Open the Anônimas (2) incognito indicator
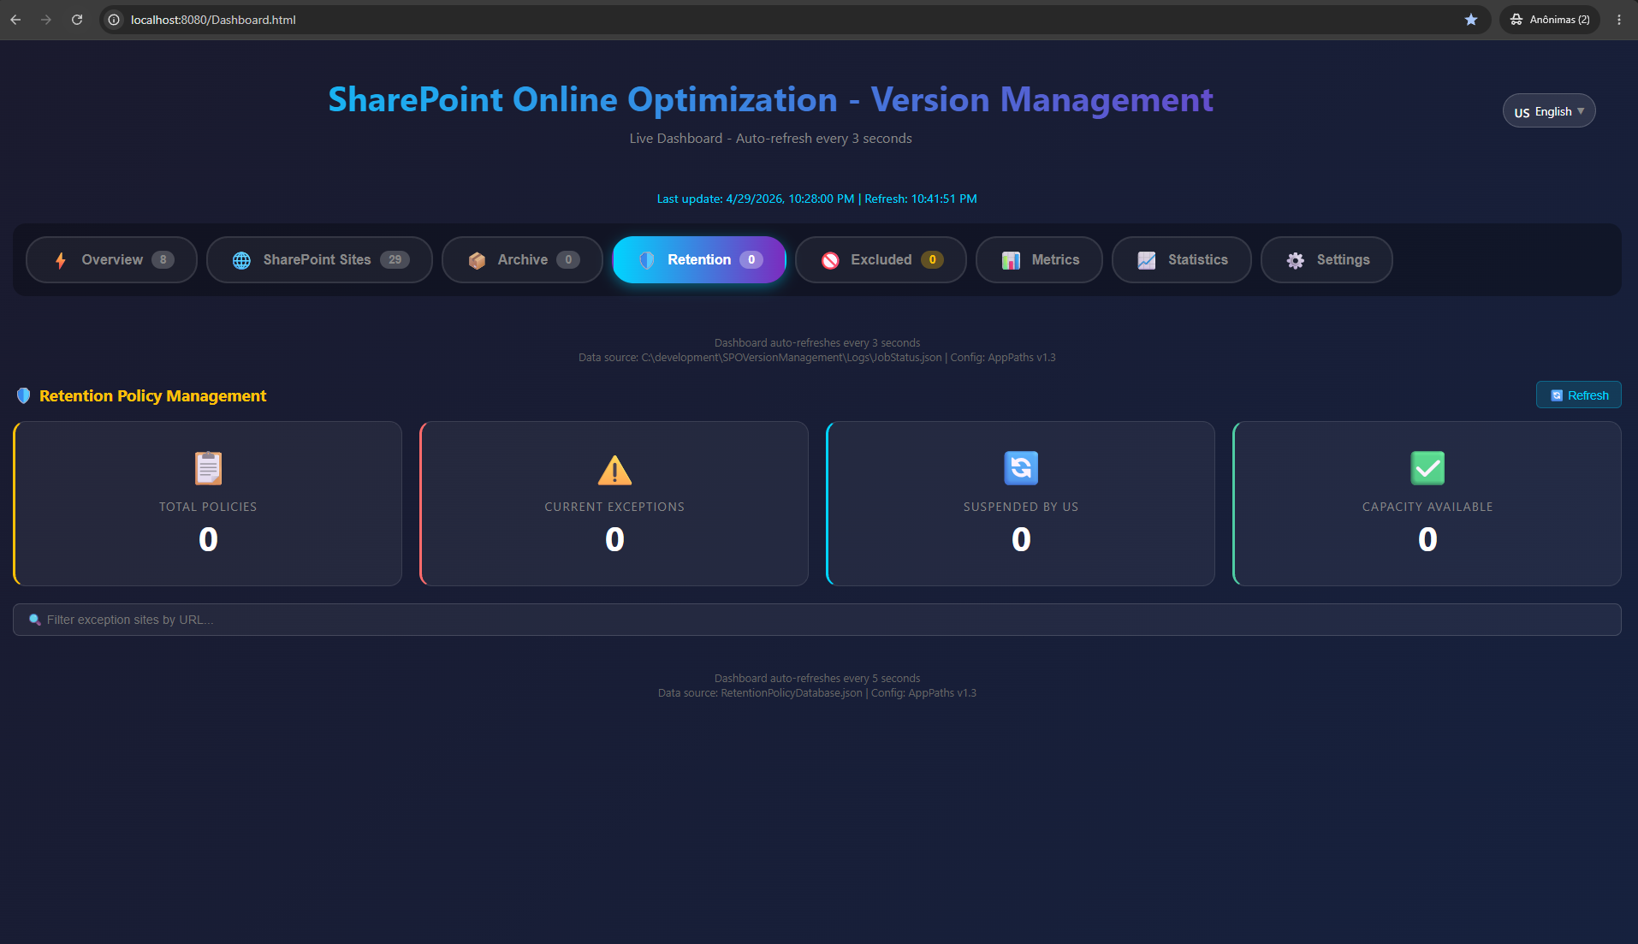This screenshot has height=944, width=1638. (x=1550, y=20)
